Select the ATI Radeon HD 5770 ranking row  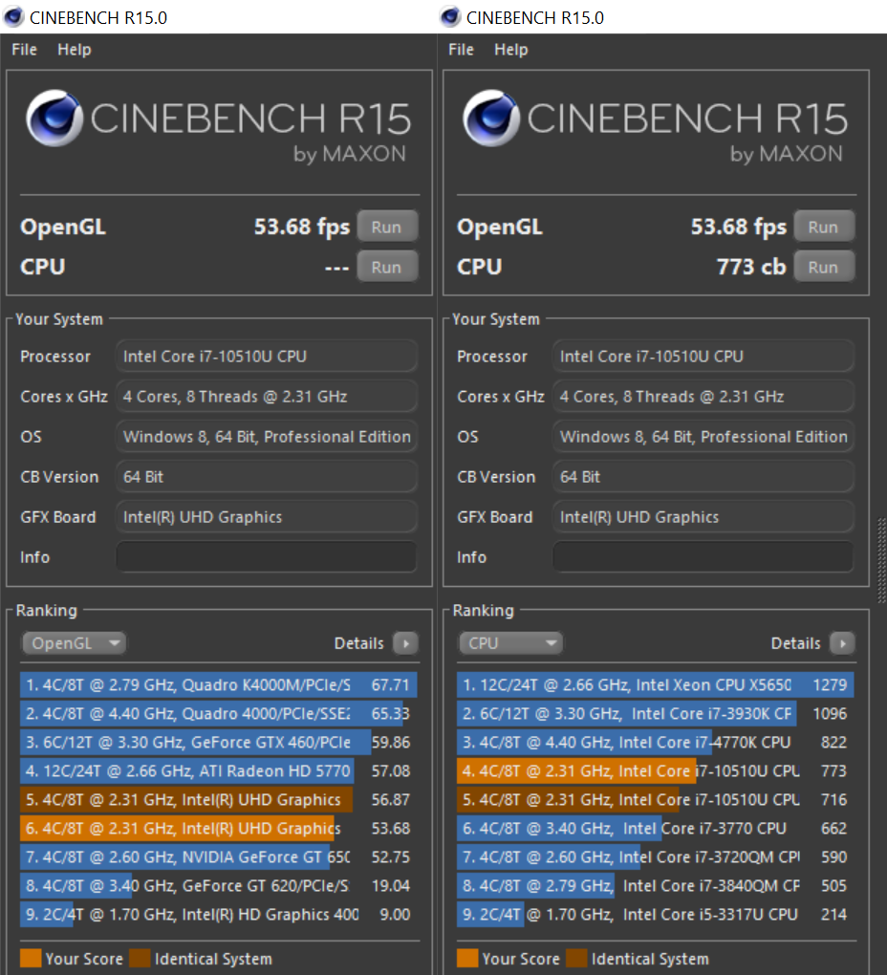[x=219, y=770]
